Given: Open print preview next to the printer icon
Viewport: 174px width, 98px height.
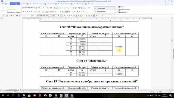Looking at the screenshot, I should click(20, 16).
